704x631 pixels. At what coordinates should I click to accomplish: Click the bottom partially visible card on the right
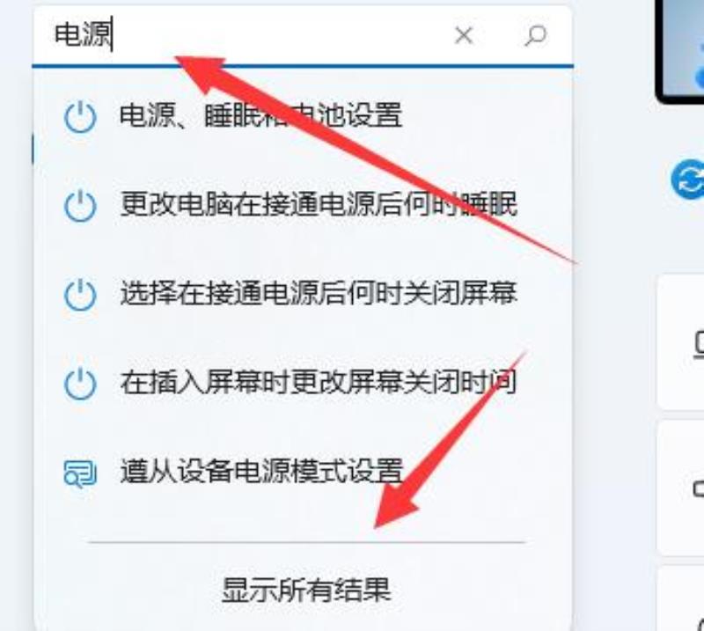680,598
